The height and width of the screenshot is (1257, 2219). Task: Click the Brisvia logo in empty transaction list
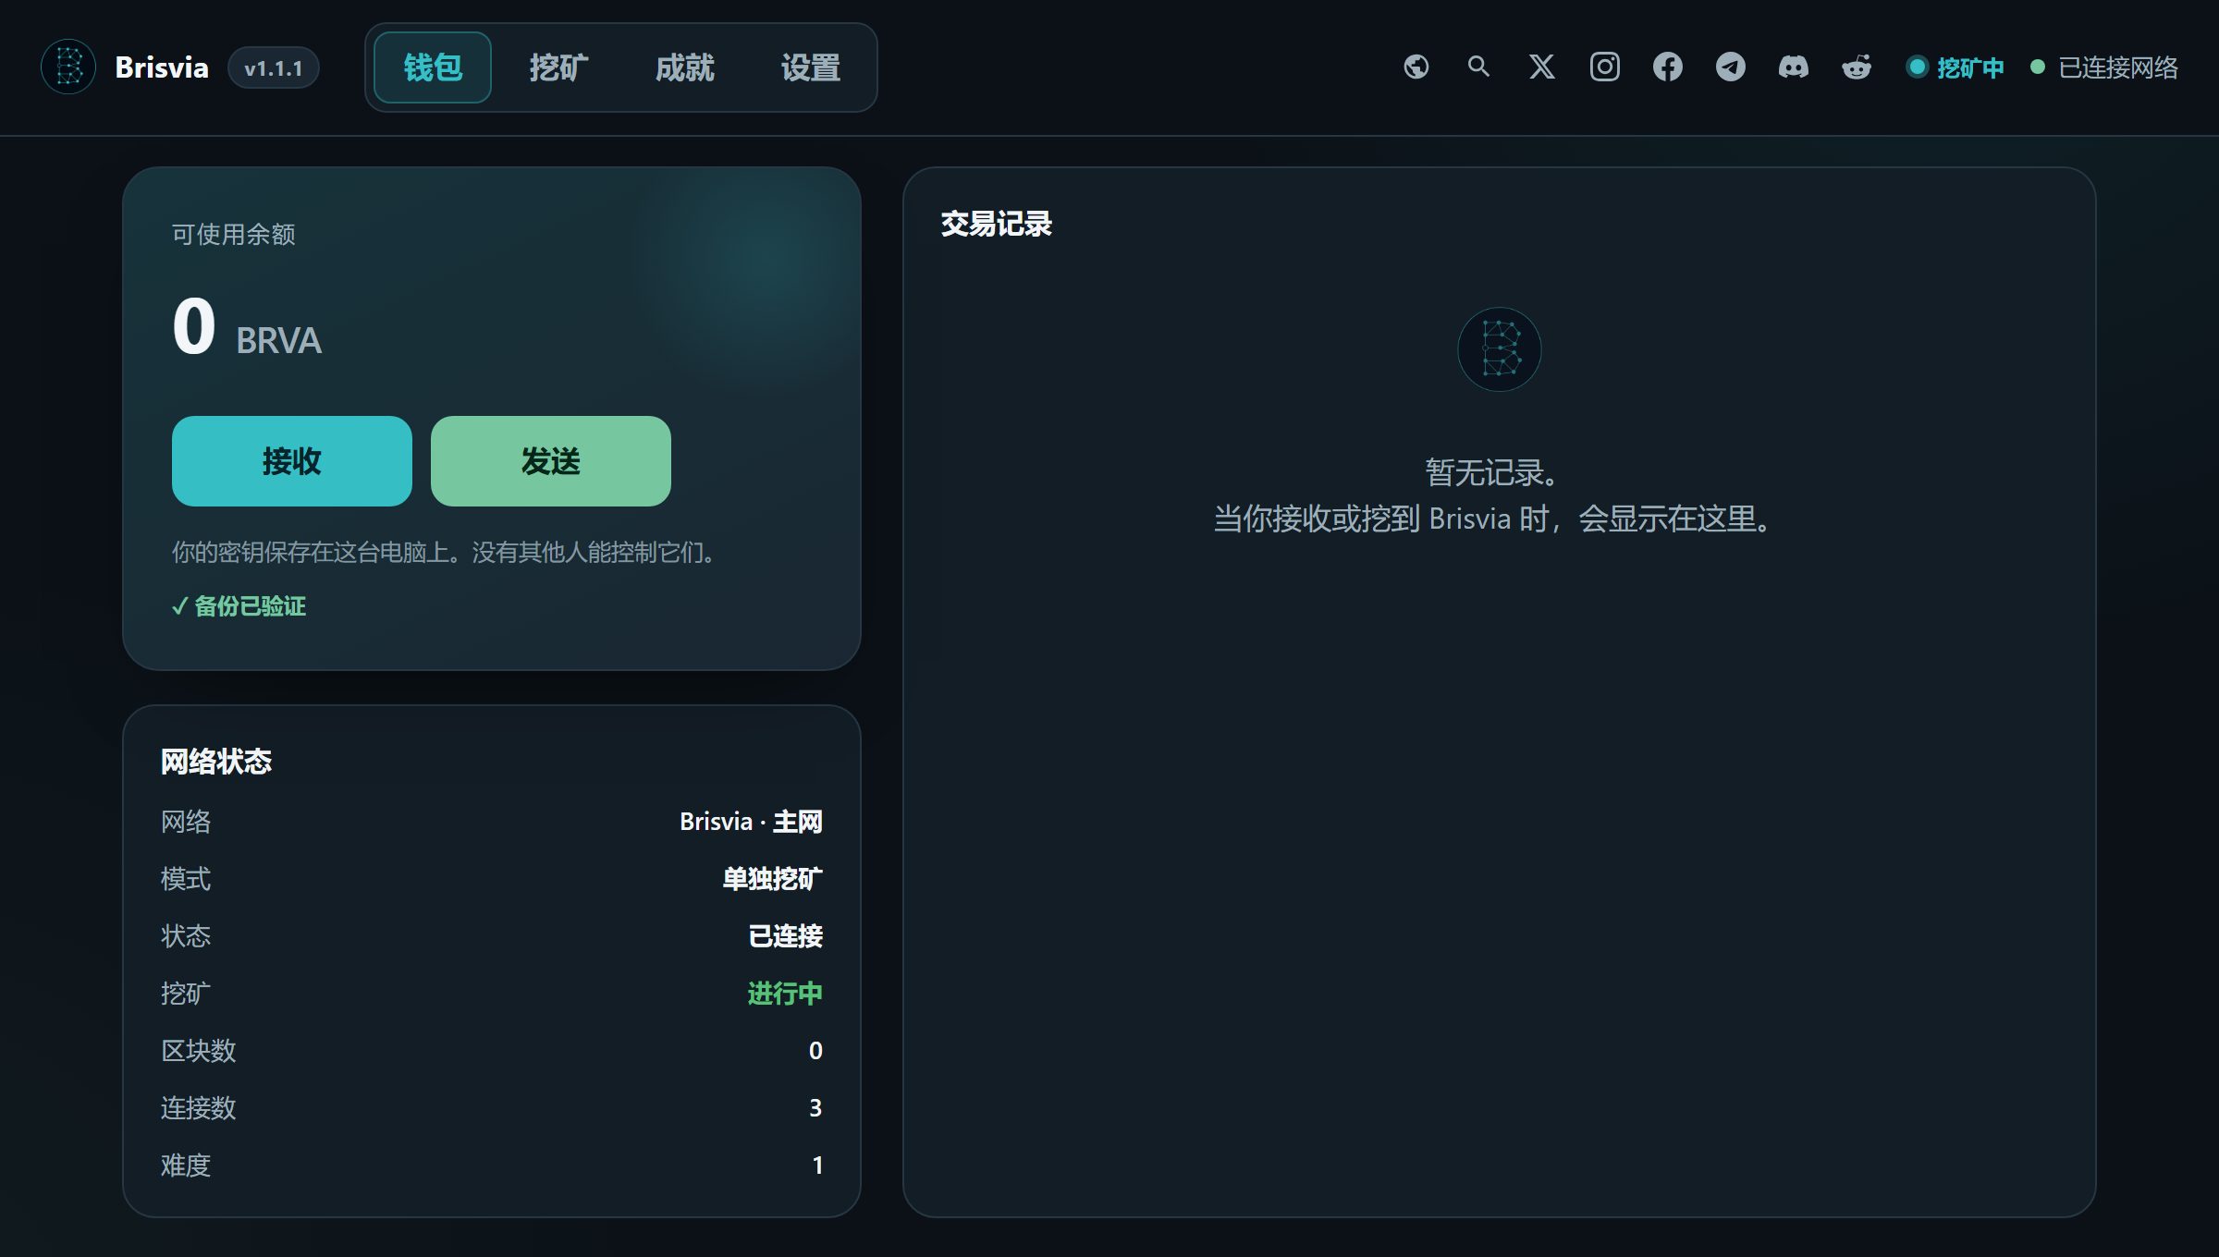pos(1499,349)
